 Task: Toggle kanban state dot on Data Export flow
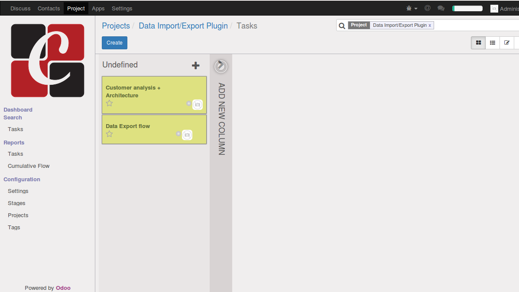178,134
